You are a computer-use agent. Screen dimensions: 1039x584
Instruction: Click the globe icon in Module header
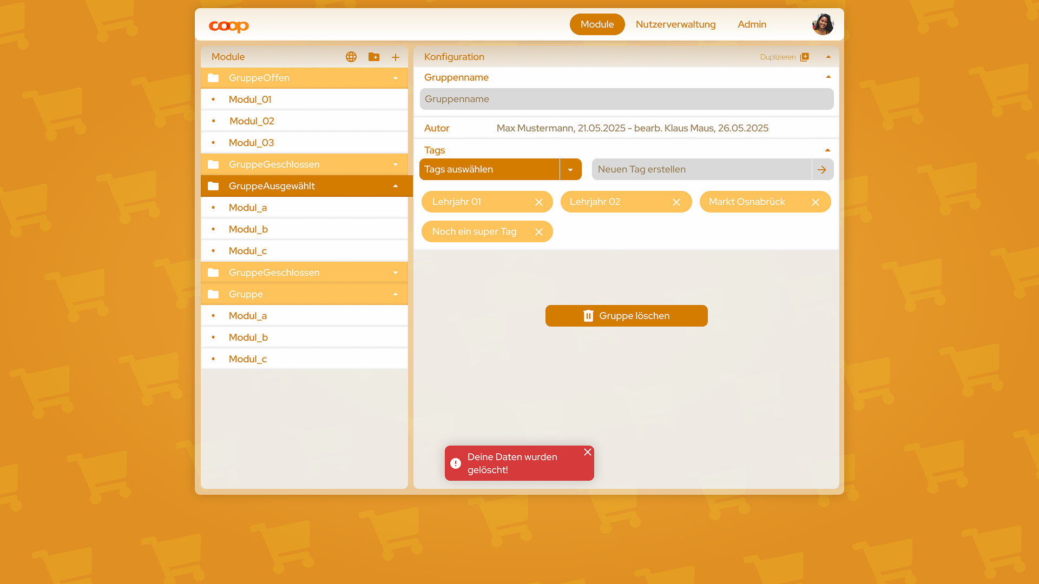[x=351, y=57]
